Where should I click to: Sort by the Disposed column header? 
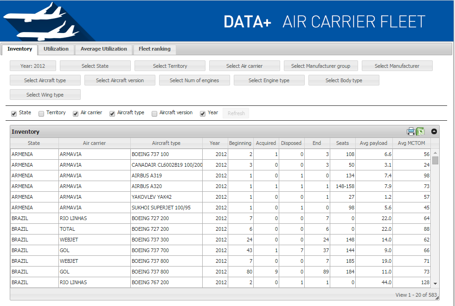point(292,143)
